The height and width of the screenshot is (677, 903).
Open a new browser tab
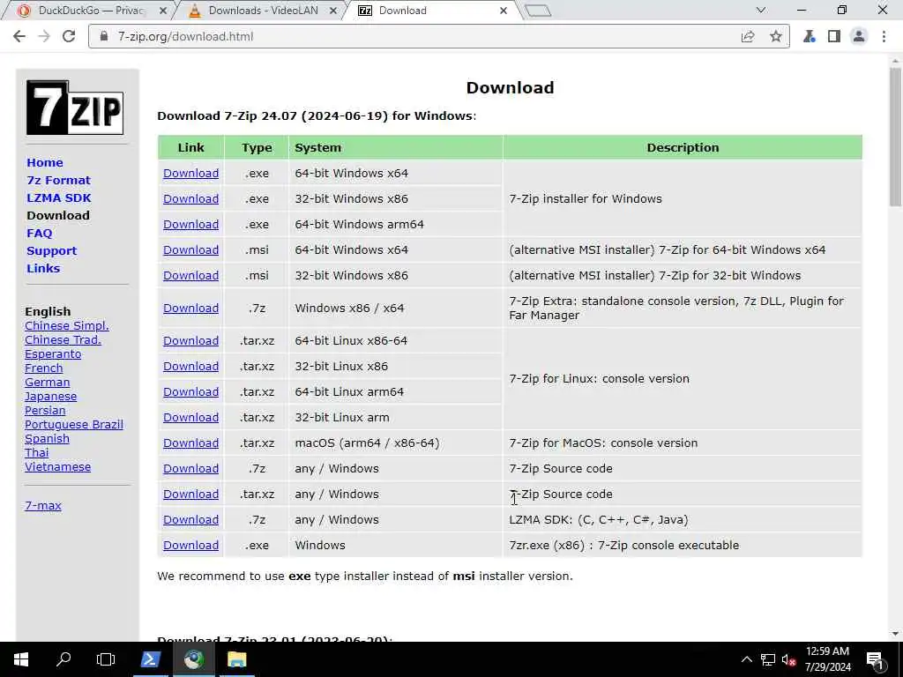539,11
